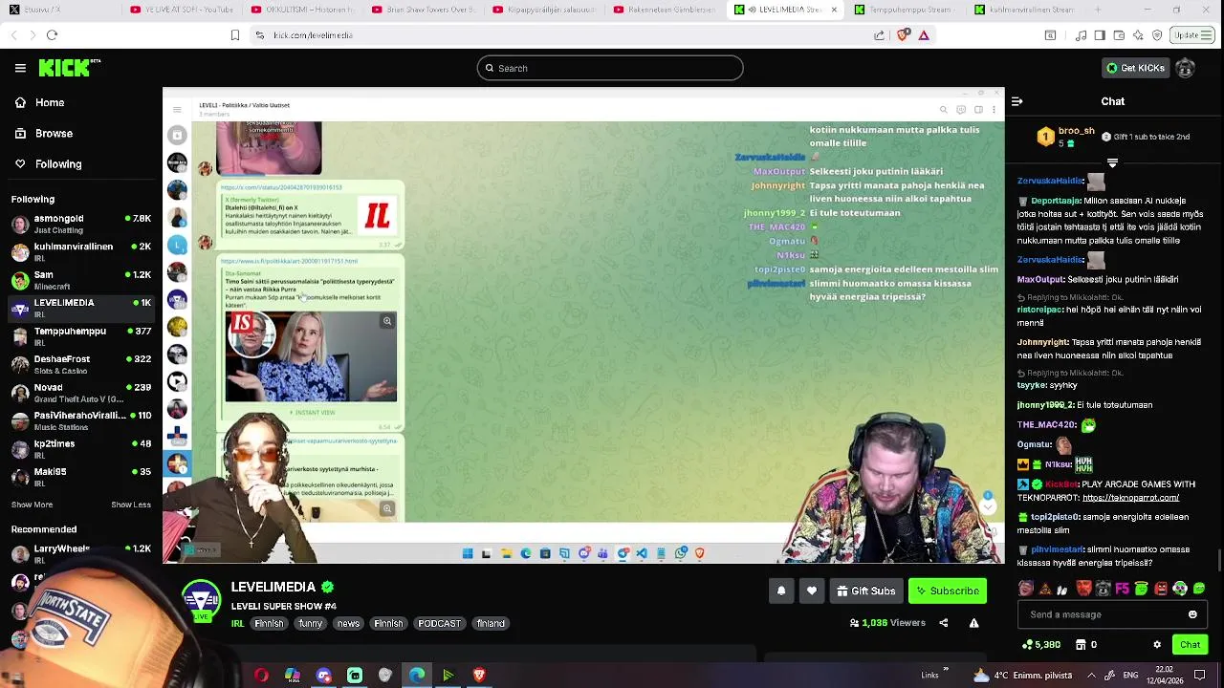1224x688 pixels.
Task: Click the green channel points balance 5,380
Action: click(x=1040, y=645)
